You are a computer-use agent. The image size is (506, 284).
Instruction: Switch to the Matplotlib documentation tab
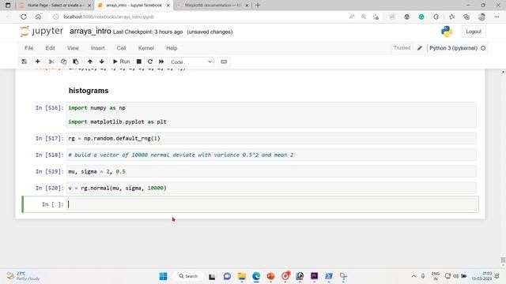click(x=213, y=6)
